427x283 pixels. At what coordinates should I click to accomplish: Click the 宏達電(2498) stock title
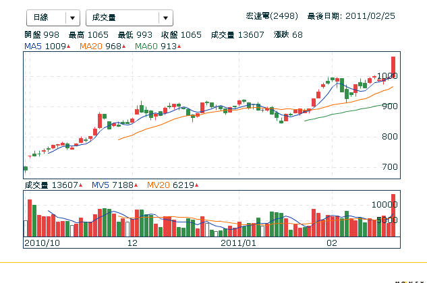click(x=272, y=16)
